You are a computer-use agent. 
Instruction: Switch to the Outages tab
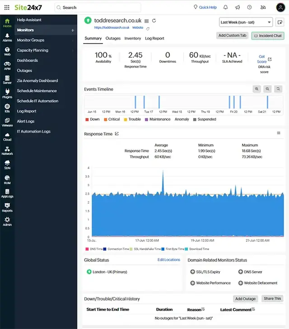[113, 38]
